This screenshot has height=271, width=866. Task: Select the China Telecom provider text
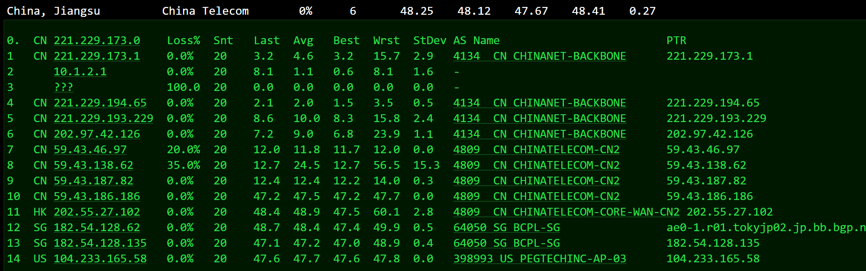point(206,11)
